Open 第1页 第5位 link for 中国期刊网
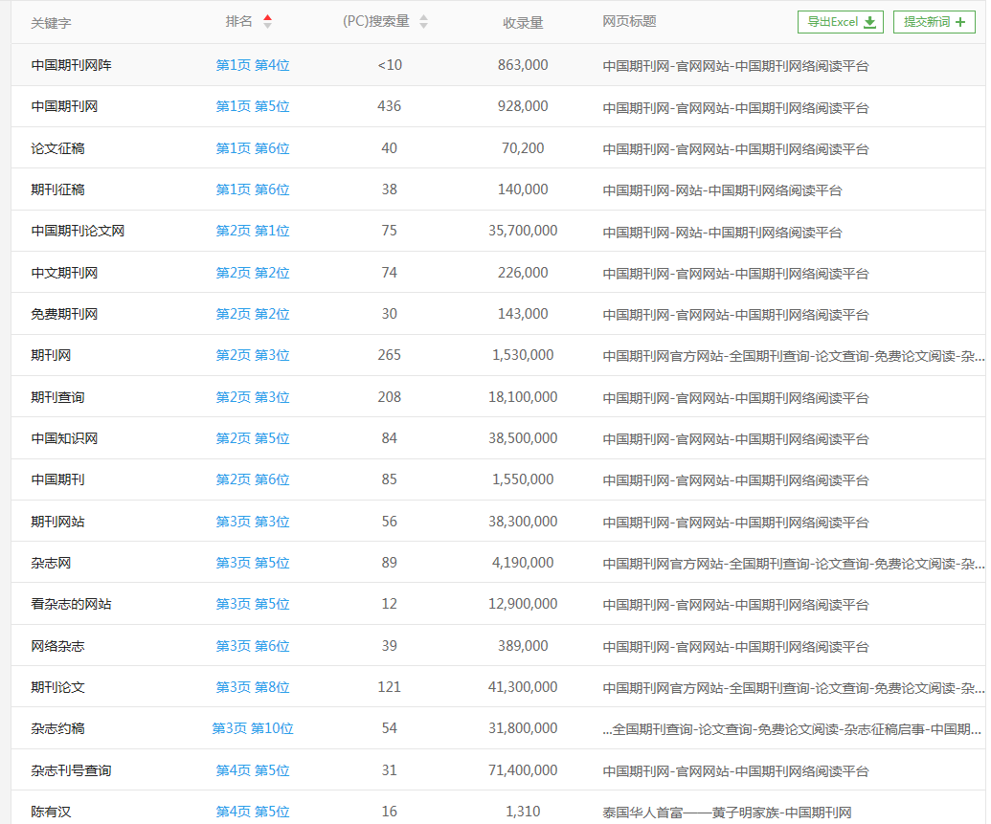991x824 pixels. (x=251, y=106)
